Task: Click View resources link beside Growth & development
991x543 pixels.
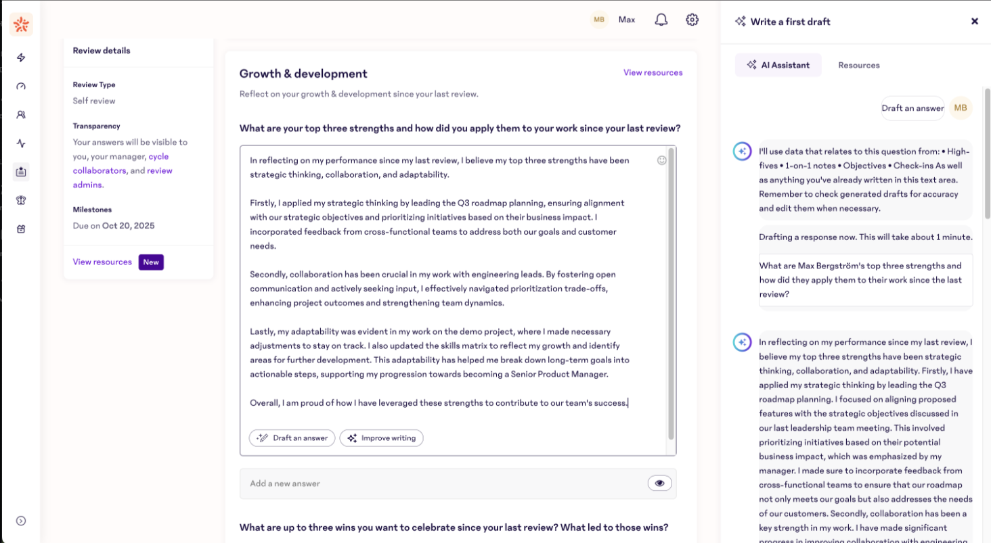Action: (x=653, y=72)
